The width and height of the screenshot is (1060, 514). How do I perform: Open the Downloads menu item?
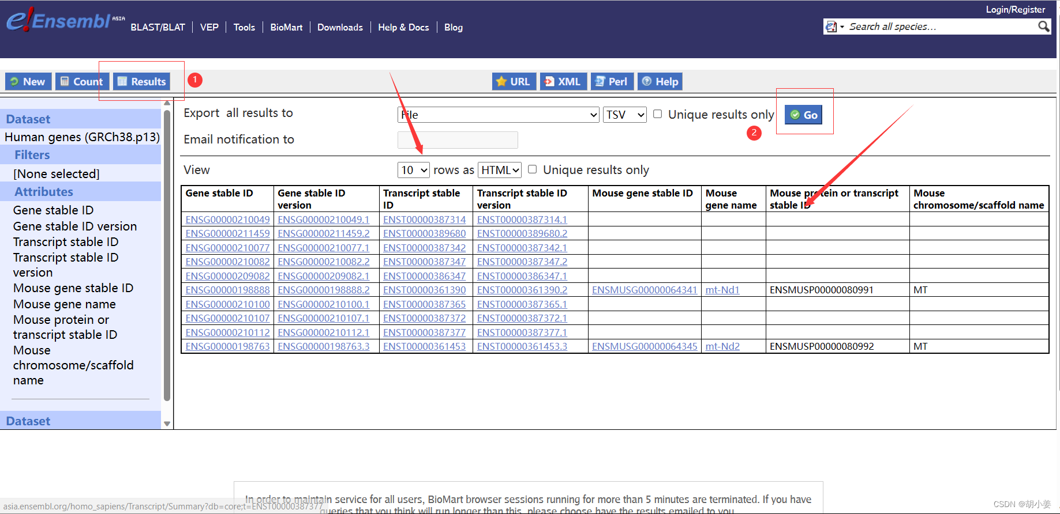pos(340,27)
